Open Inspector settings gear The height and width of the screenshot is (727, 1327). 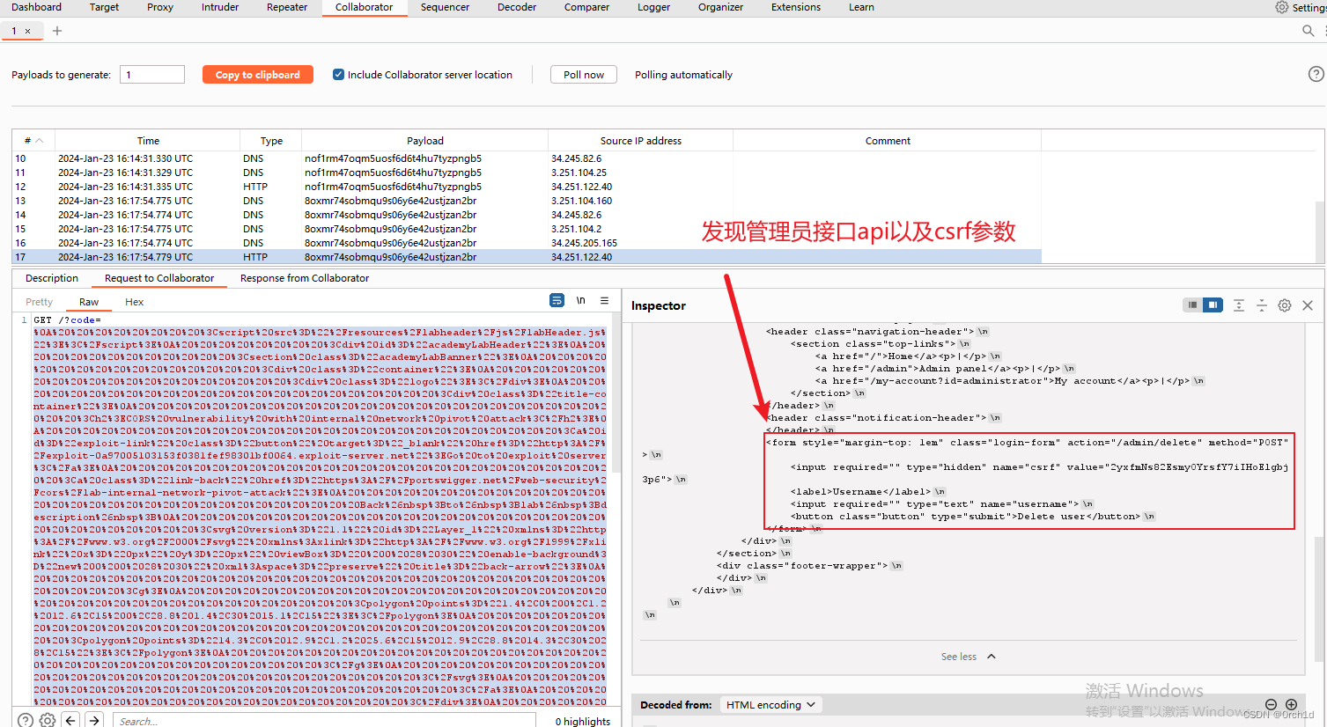pos(1285,305)
